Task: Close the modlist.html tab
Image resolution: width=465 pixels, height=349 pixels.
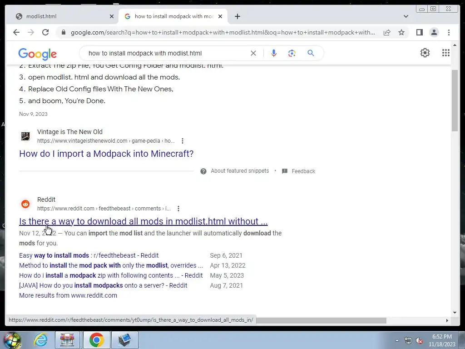Action: [112, 16]
